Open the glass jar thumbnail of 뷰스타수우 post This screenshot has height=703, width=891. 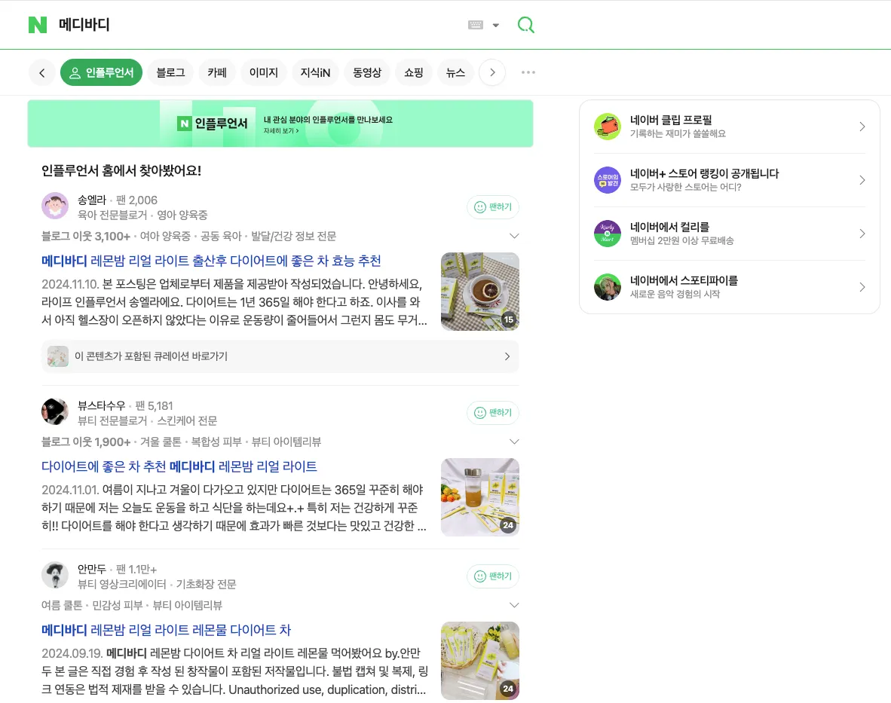pyautogui.click(x=480, y=497)
